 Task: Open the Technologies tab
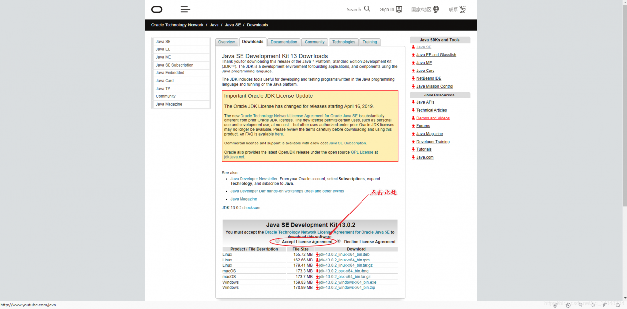(343, 42)
